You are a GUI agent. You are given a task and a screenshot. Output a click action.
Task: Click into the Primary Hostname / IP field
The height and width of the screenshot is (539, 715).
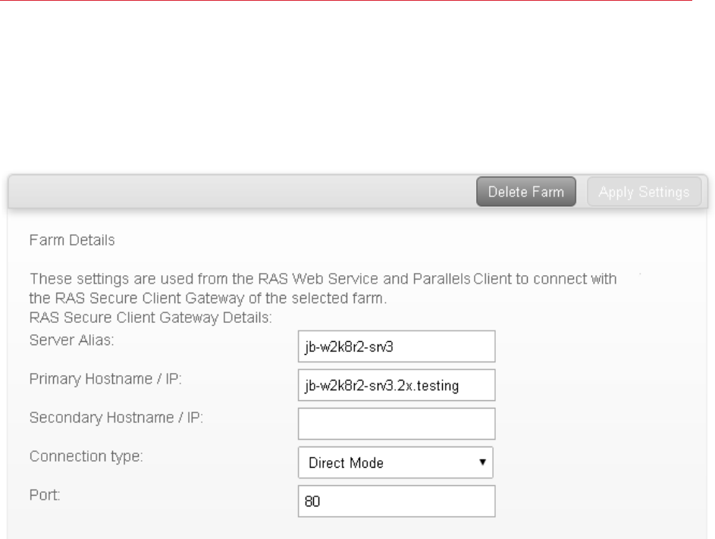pos(397,384)
